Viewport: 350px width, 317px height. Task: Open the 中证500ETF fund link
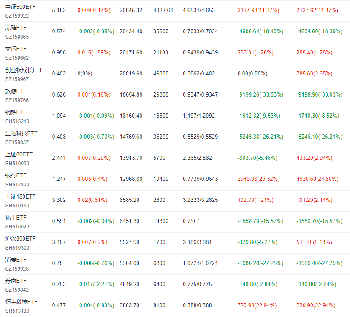coord(20,7)
